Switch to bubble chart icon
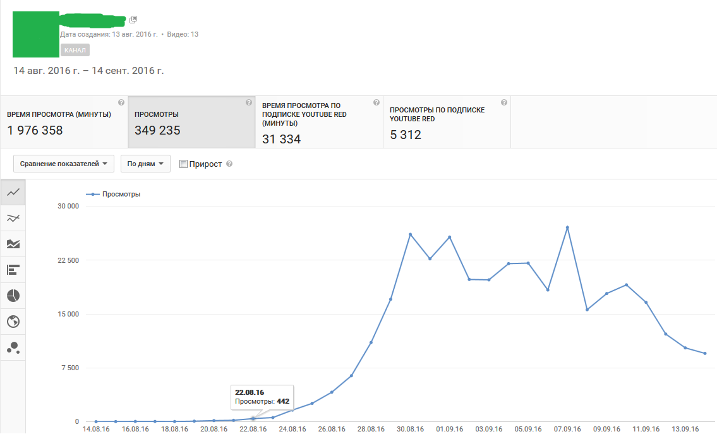Viewport: 717px width, 434px height. [x=13, y=347]
